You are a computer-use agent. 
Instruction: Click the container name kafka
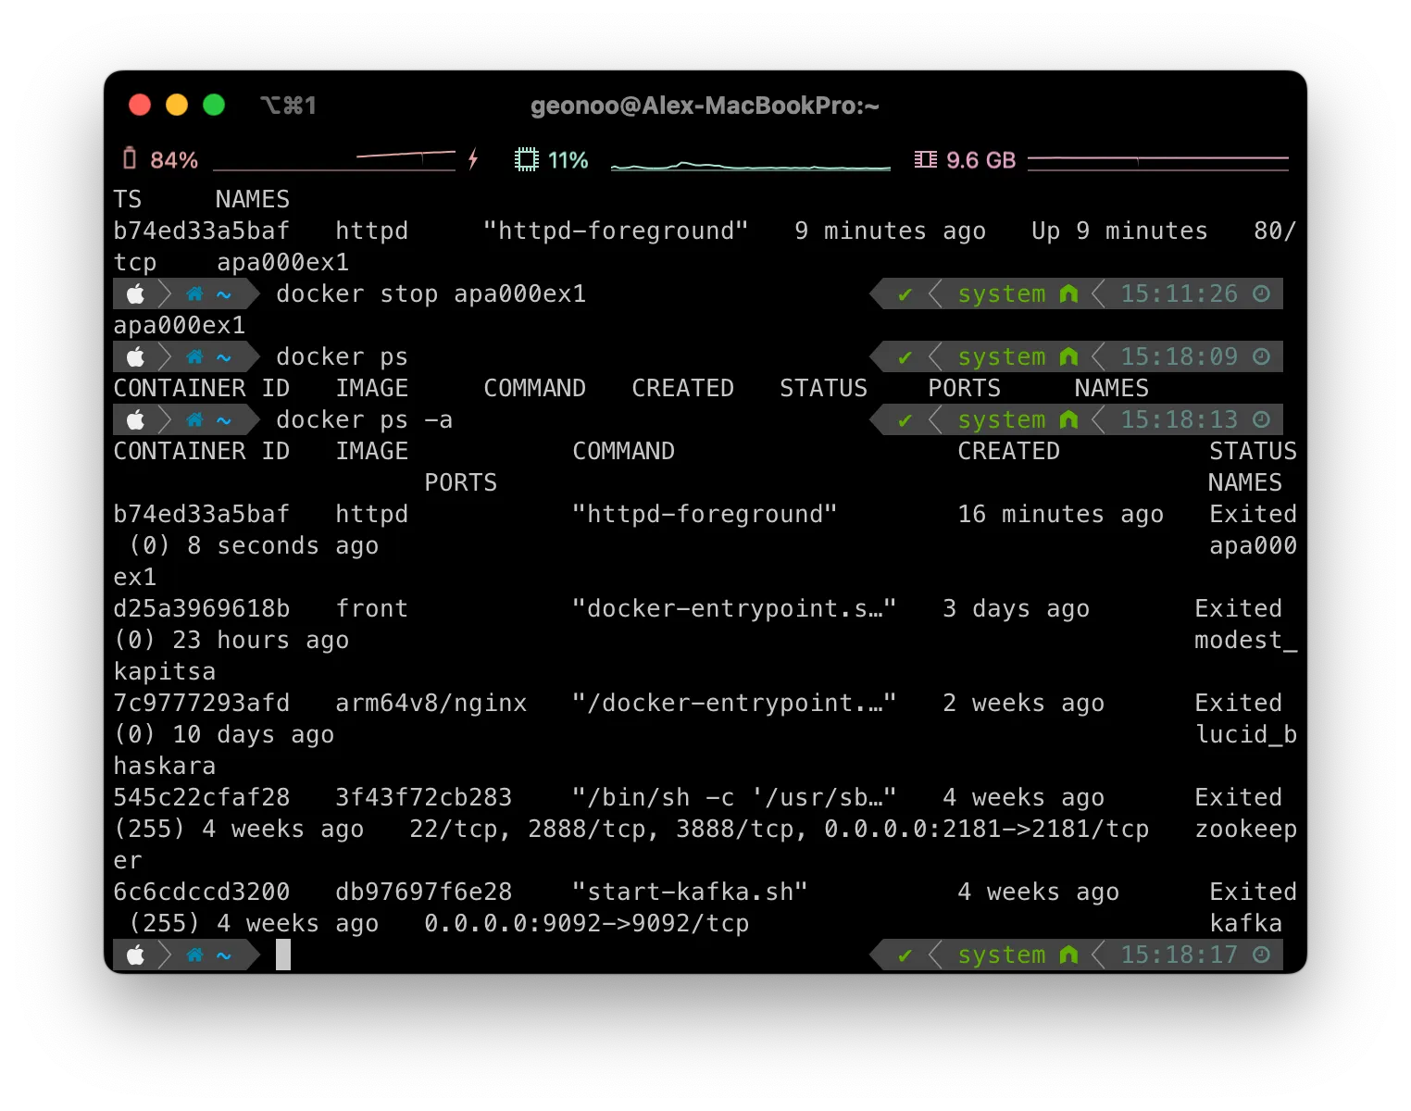point(1246,924)
